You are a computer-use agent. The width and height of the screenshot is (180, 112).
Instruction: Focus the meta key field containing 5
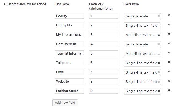tap(104, 53)
